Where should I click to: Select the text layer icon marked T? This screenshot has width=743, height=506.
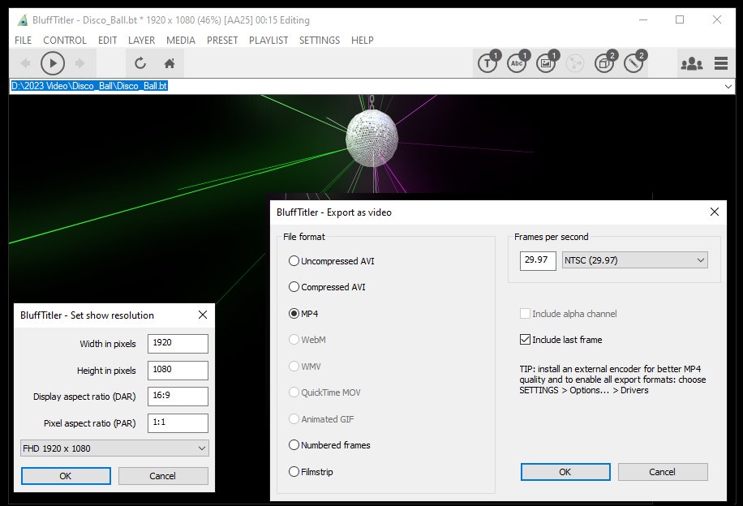[488, 62]
